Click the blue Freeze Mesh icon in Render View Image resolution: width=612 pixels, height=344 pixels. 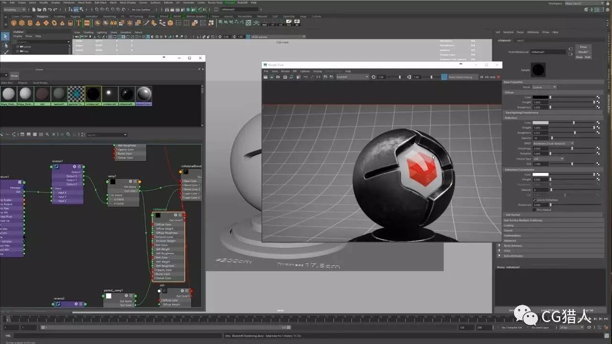[x=444, y=77]
